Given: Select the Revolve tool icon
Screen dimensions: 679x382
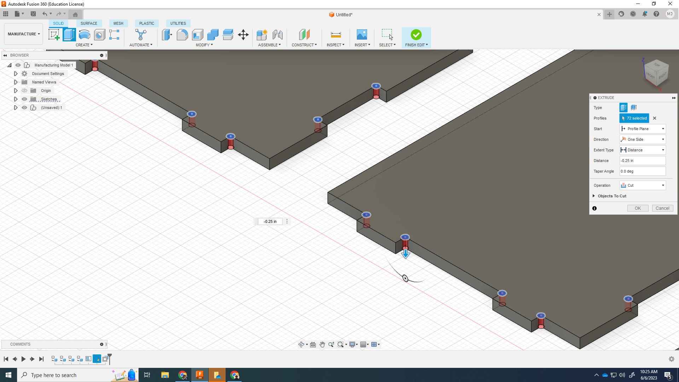Looking at the screenshot, I should [84, 35].
